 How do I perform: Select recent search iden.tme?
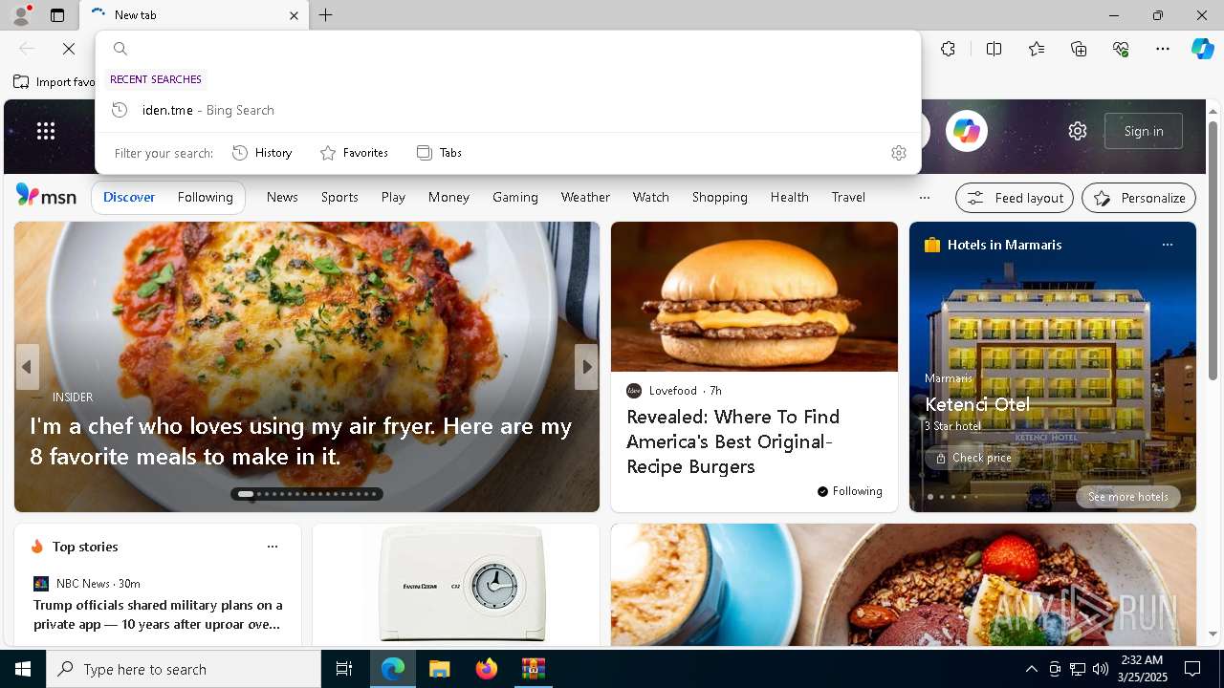tap(508, 110)
